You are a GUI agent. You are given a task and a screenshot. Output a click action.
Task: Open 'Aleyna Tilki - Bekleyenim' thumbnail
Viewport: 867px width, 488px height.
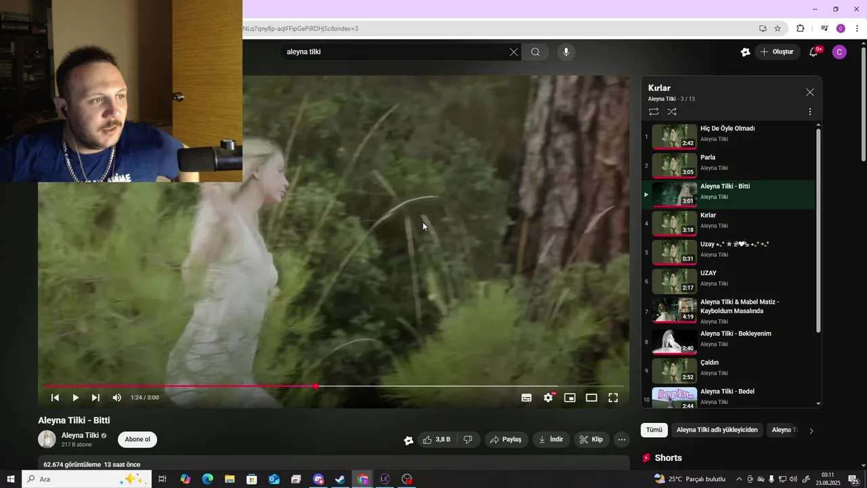coord(674,342)
